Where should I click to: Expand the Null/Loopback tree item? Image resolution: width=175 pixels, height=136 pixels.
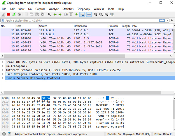click(x=3, y=66)
